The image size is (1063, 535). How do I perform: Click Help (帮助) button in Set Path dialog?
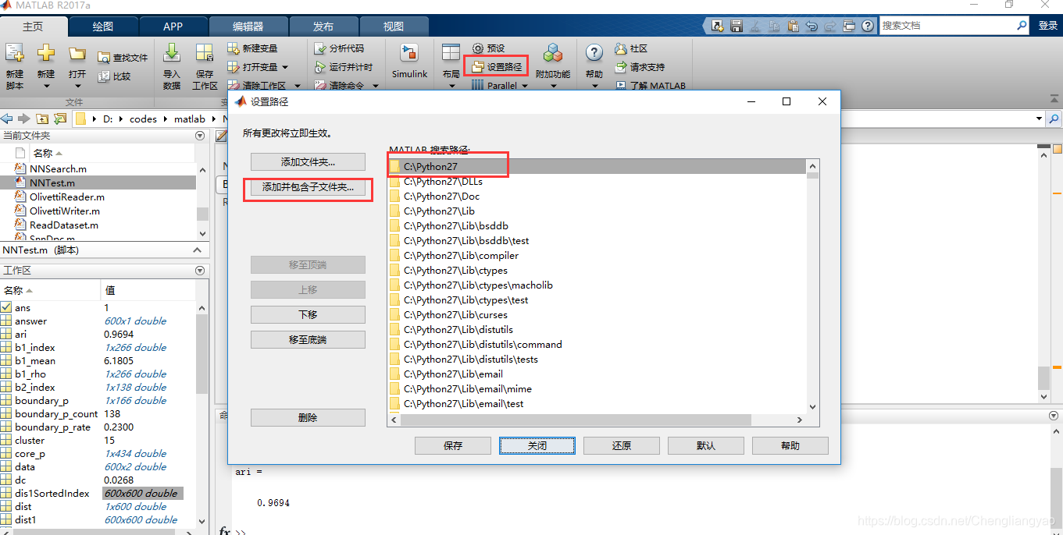click(x=790, y=445)
